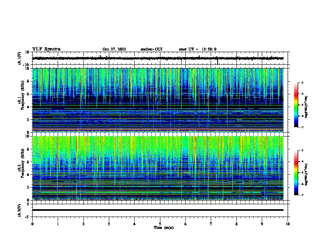The image size is (324, 251).
Task: Select the "start UT = 13:50:0" header text
Action: pyautogui.click(x=198, y=49)
